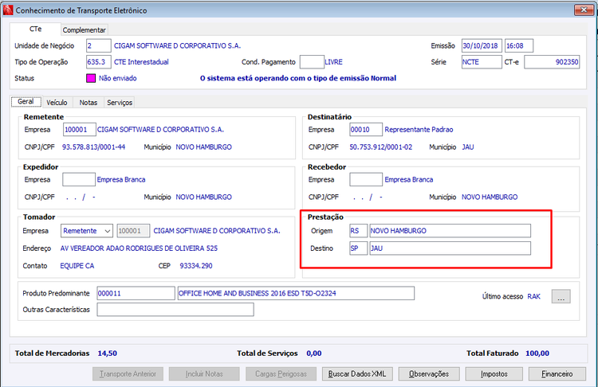Click the LIVRE payment condition text
This screenshot has height=387, width=598.
tap(333, 61)
